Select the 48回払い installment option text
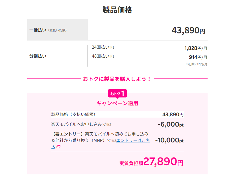This screenshot has height=181, width=237. [103, 56]
